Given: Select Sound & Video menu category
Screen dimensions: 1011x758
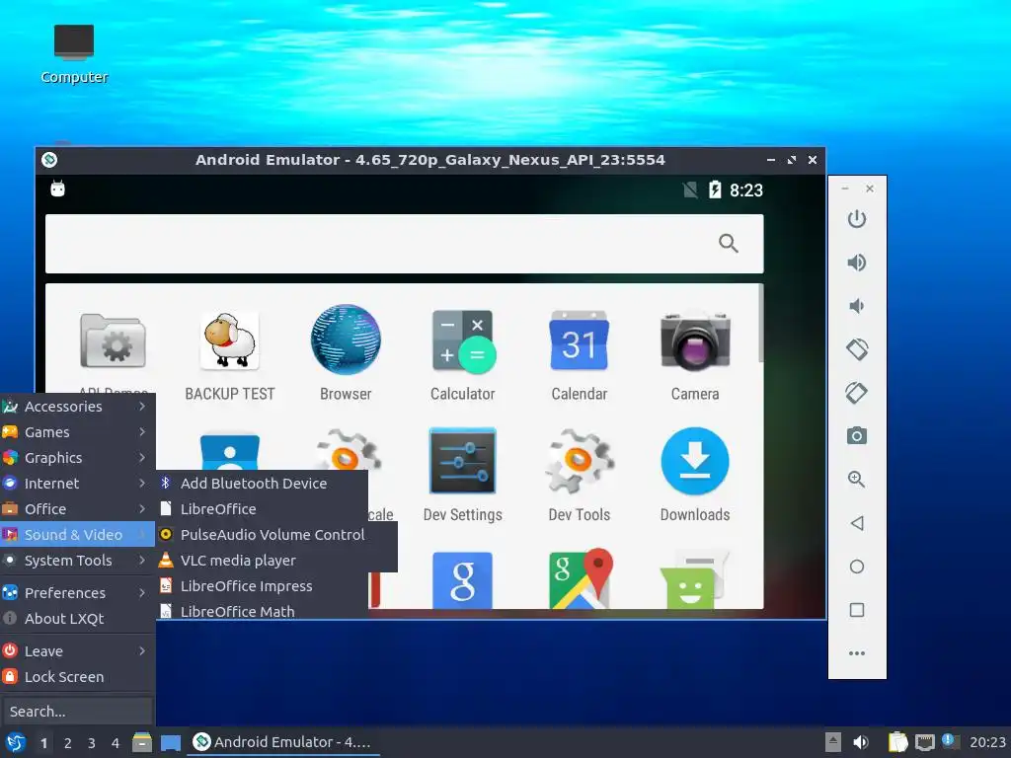Looking at the screenshot, I should click(77, 534).
